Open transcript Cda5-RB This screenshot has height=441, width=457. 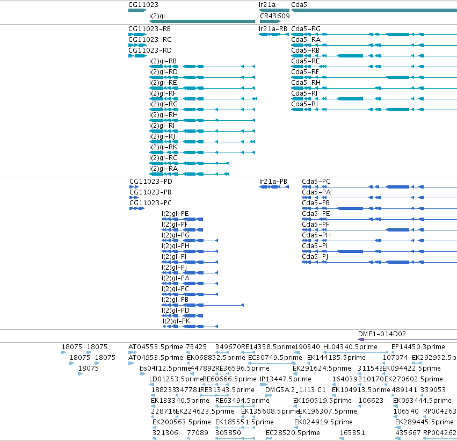(x=374, y=56)
